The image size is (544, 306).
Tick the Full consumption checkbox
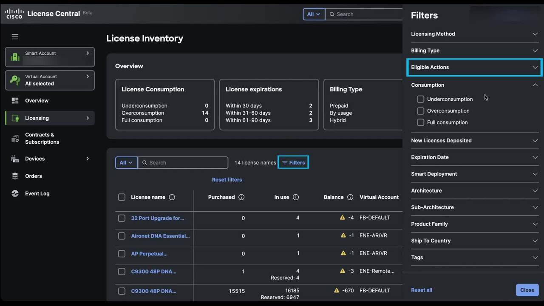pos(420,122)
